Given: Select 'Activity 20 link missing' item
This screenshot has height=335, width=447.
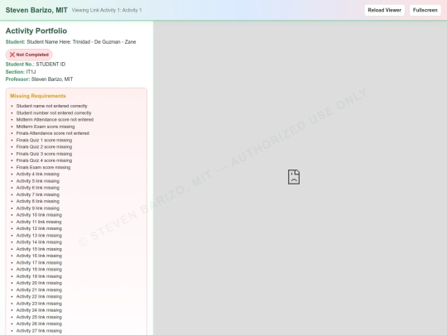Looking at the screenshot, I should coord(39,283).
